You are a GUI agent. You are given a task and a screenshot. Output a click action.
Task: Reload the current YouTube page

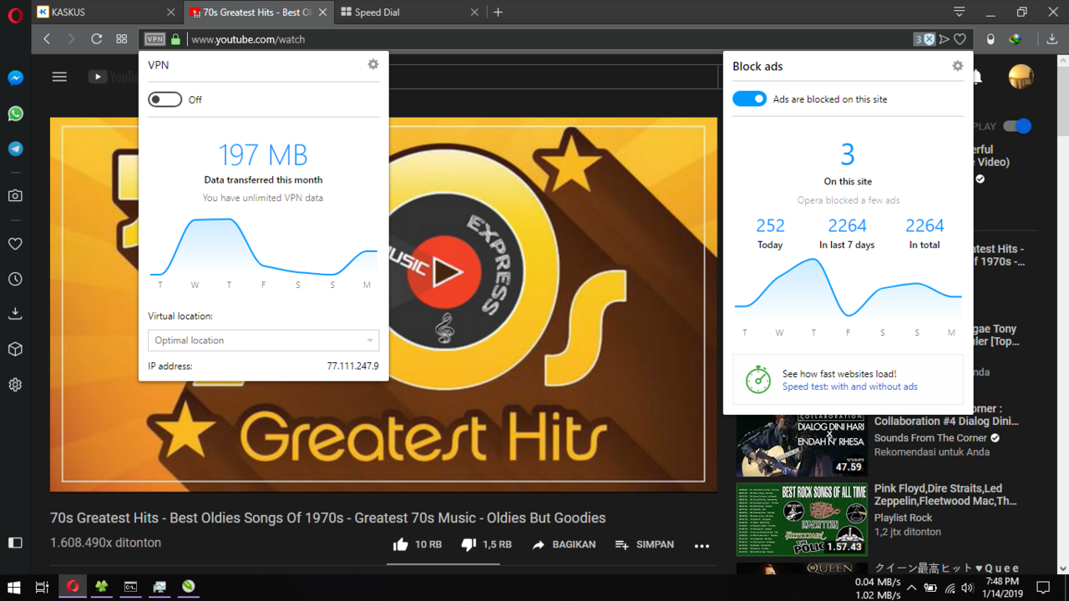tap(96, 39)
